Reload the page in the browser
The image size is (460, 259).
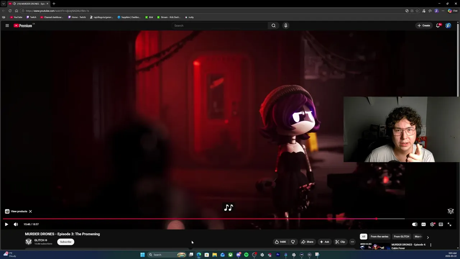point(10,11)
